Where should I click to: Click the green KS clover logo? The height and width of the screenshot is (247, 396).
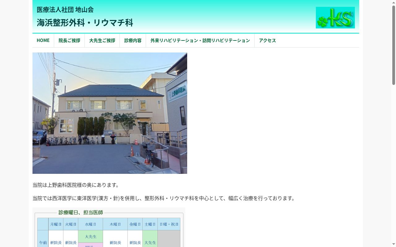pyautogui.click(x=335, y=18)
